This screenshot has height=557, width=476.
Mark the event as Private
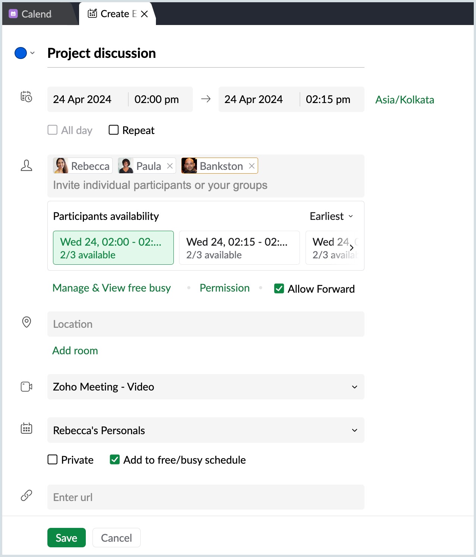tap(53, 460)
